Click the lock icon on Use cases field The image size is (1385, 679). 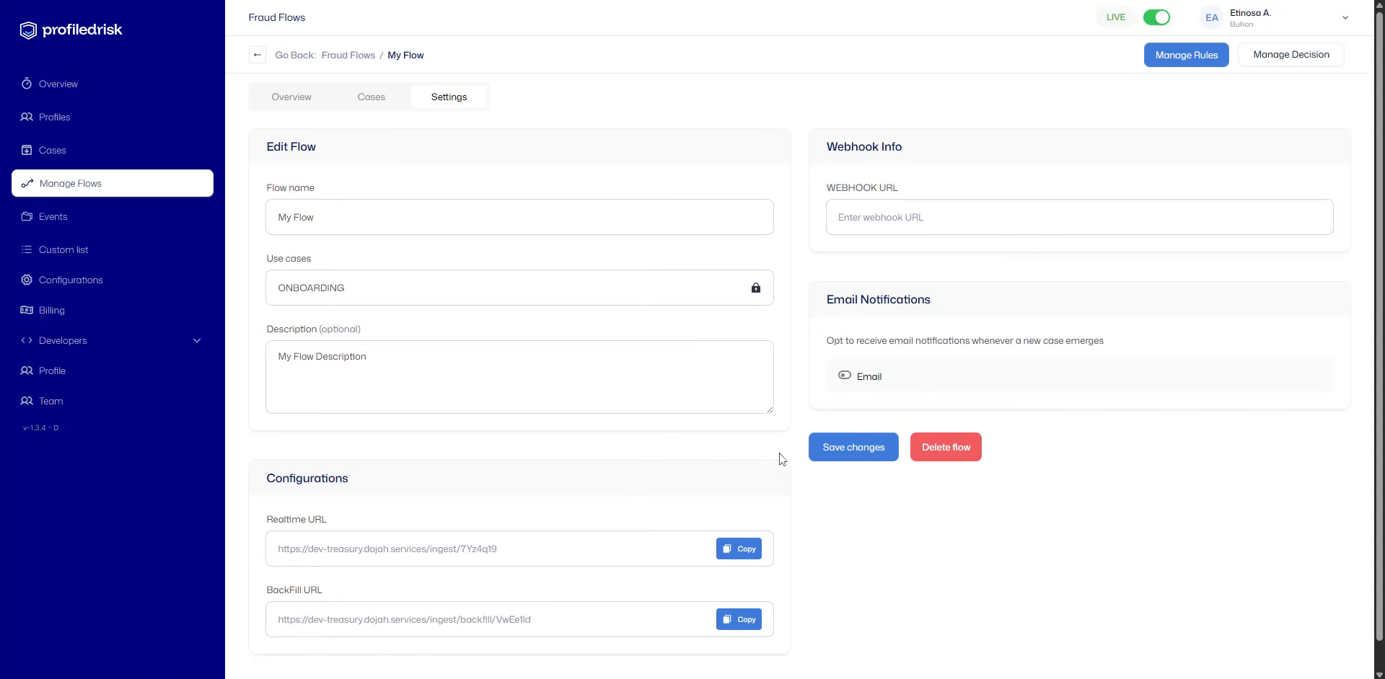point(755,288)
